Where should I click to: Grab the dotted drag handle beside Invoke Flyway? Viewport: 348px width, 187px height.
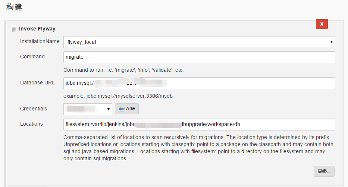pyautogui.click(x=14, y=29)
